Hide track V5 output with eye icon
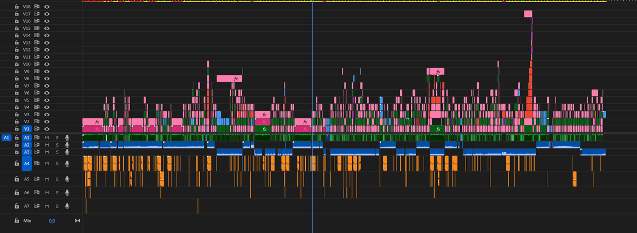637x233 pixels. coord(47,100)
